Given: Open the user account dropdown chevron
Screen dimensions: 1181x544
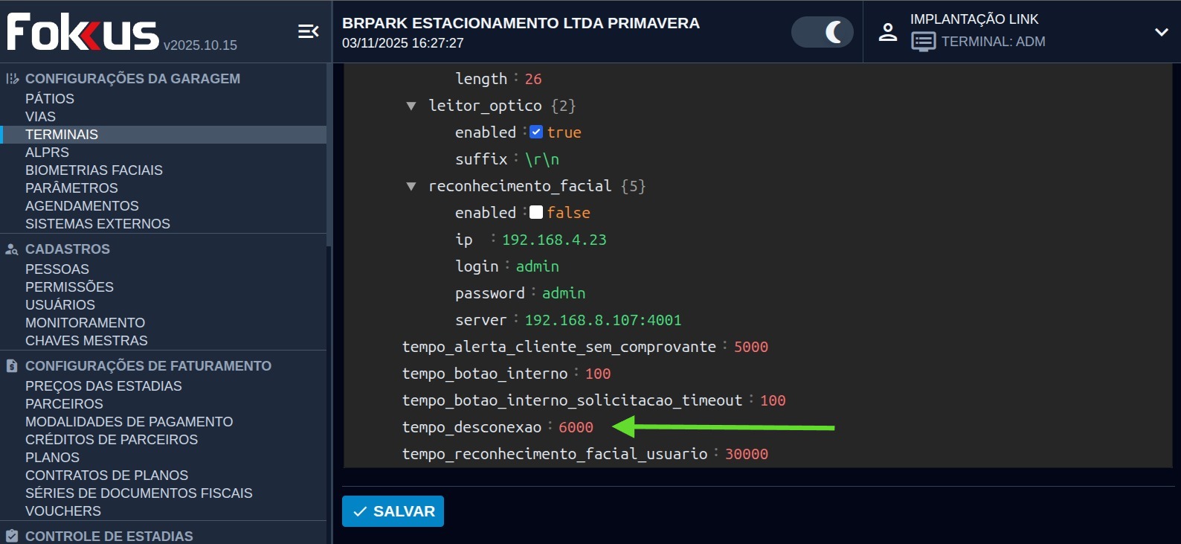Looking at the screenshot, I should (1161, 32).
